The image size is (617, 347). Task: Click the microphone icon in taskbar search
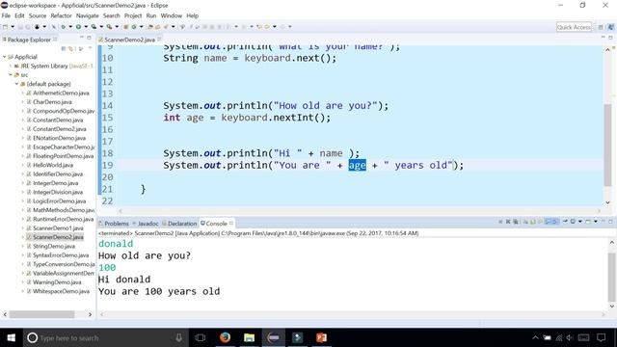pos(178,337)
